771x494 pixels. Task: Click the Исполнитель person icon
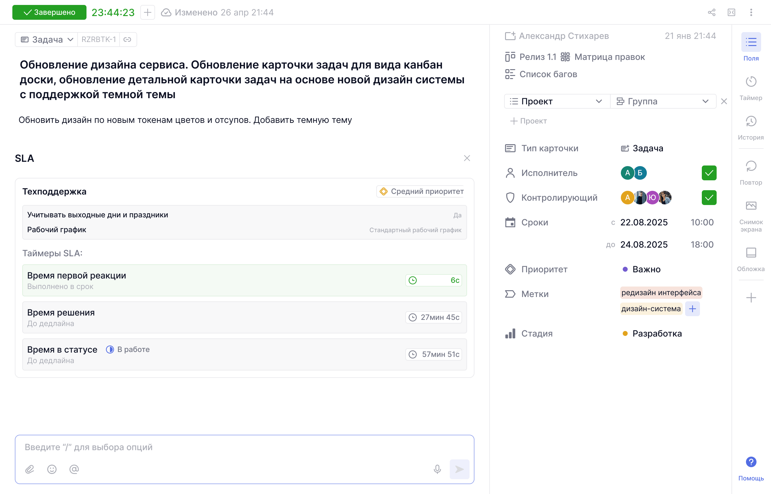510,173
